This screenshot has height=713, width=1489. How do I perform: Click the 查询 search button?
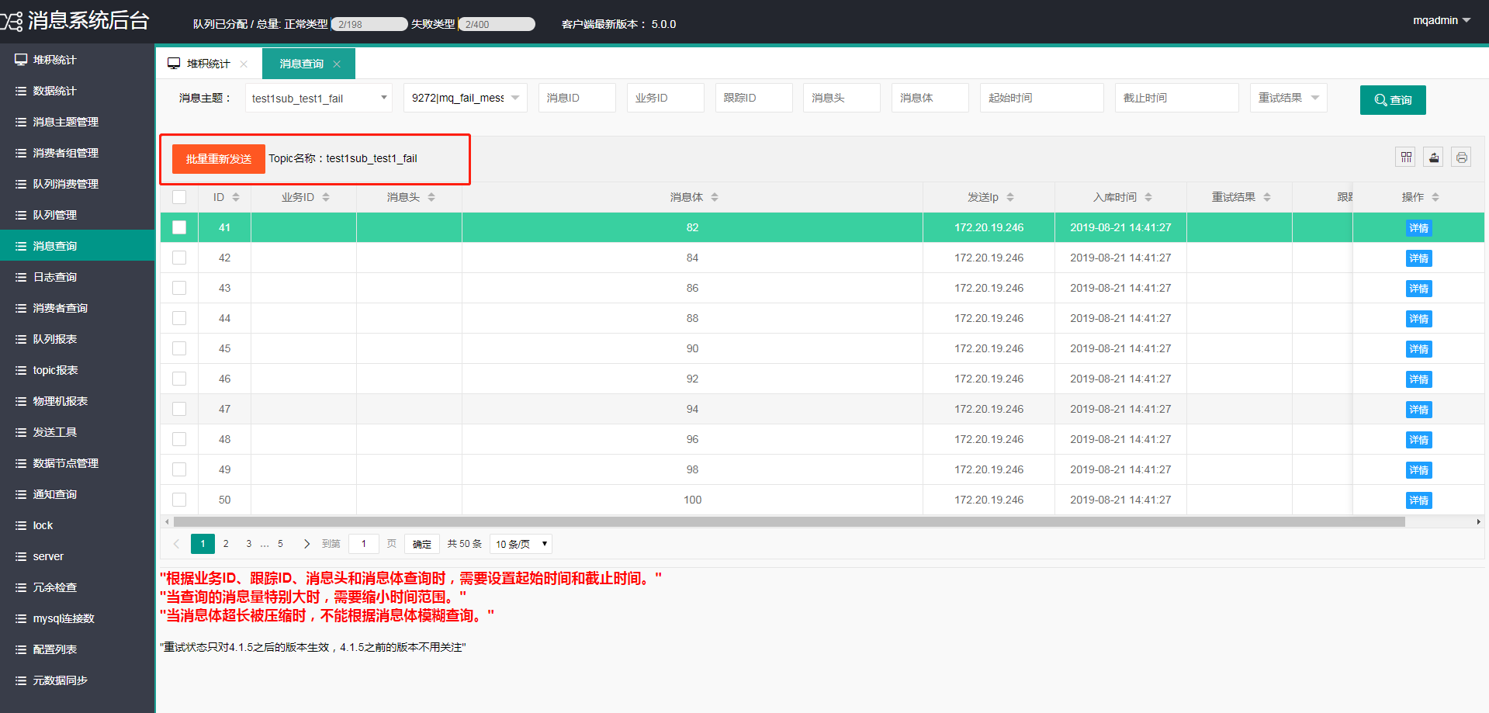click(x=1393, y=100)
